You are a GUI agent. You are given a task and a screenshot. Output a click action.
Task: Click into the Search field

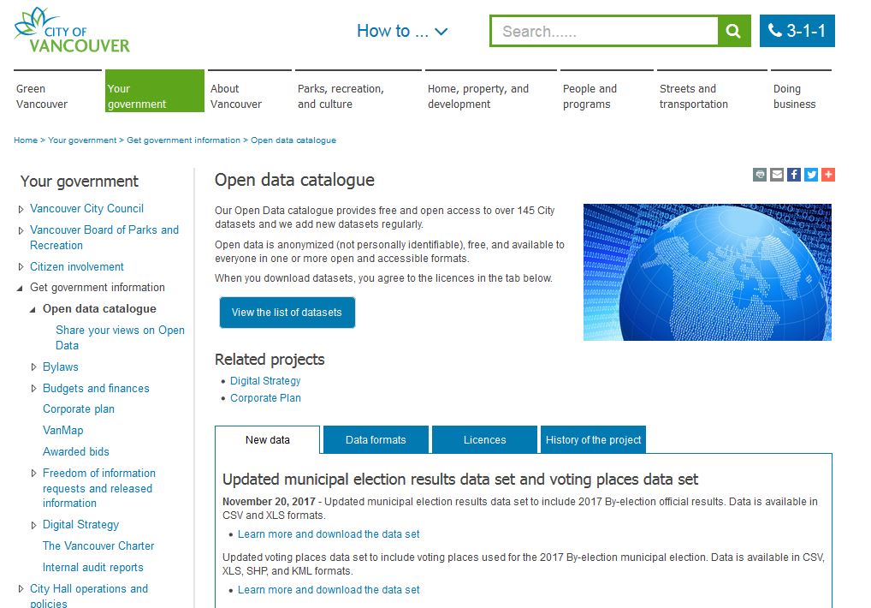[x=606, y=31]
